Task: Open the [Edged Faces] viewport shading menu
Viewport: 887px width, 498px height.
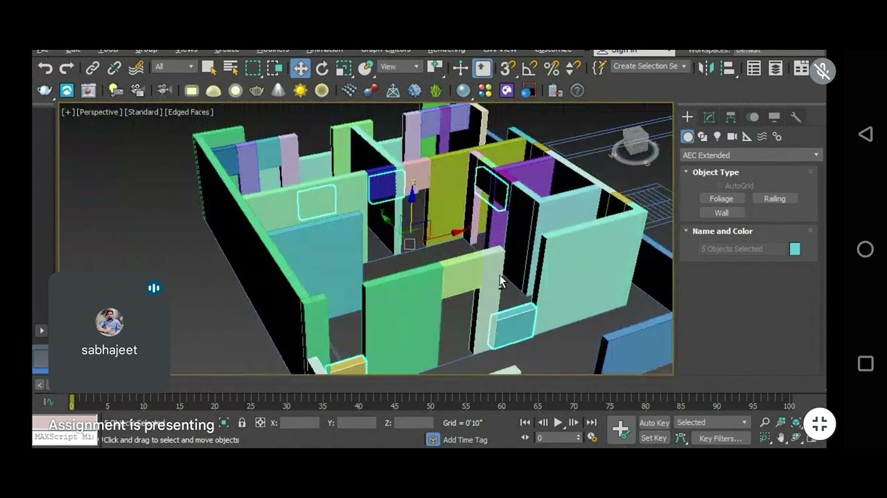Action: click(x=188, y=112)
